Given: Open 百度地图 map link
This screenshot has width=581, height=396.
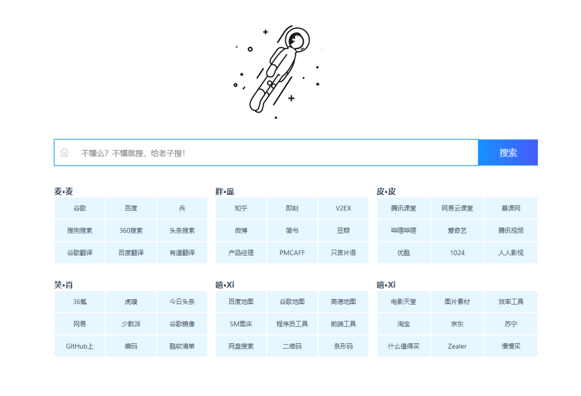Looking at the screenshot, I should pyautogui.click(x=240, y=302).
